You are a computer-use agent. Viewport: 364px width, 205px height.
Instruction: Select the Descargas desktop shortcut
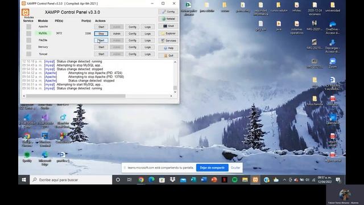pos(332,46)
